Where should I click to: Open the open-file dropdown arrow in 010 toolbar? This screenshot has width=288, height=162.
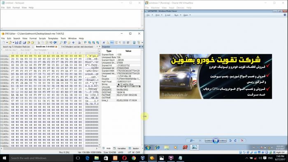coord(13,42)
